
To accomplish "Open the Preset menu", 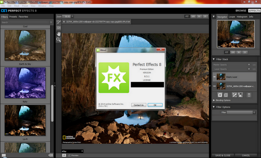I will 25,6.
